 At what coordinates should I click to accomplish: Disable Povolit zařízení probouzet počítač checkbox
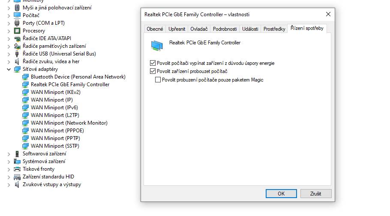[x=153, y=71]
